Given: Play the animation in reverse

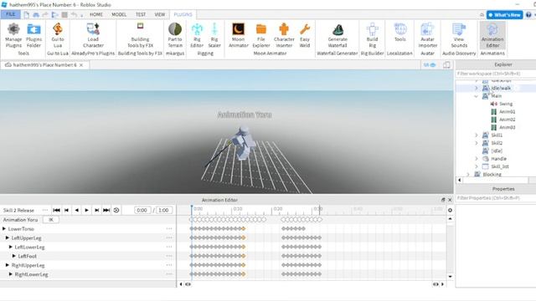Looking at the screenshot, I should pyautogui.click(x=76, y=210).
